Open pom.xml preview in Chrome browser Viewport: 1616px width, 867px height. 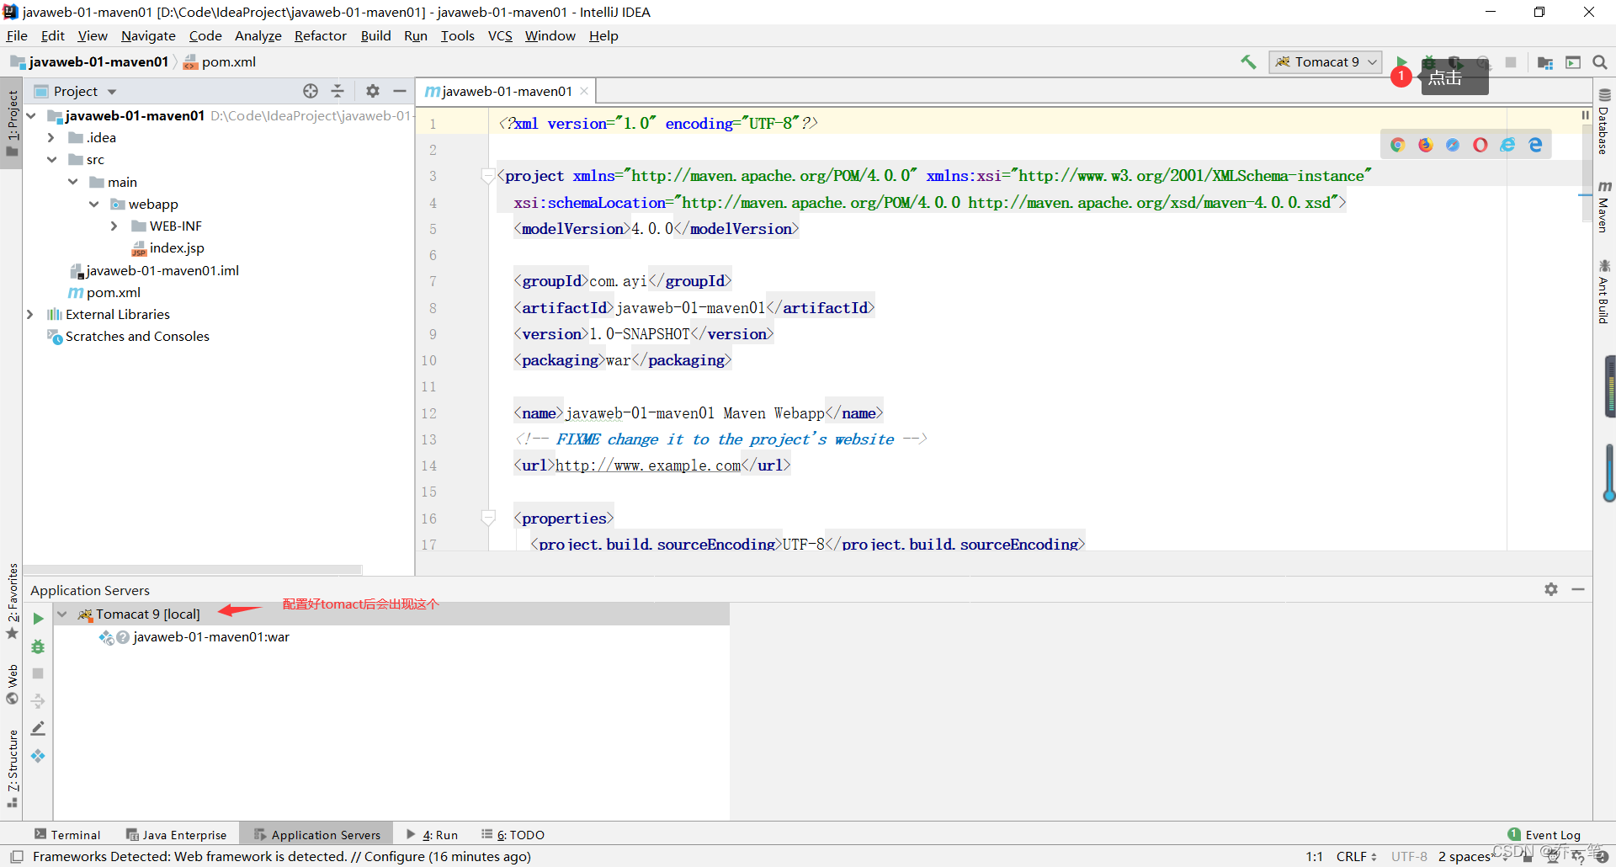coord(1398,145)
